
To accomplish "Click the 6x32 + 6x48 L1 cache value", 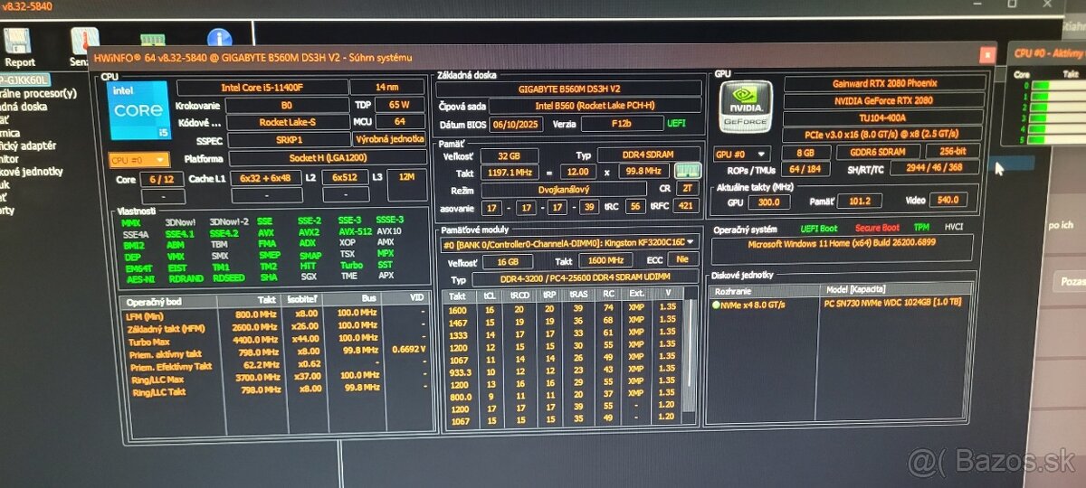I will coord(266,178).
